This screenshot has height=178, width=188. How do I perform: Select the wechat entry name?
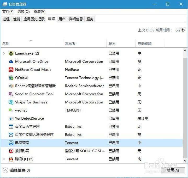coord(21,110)
